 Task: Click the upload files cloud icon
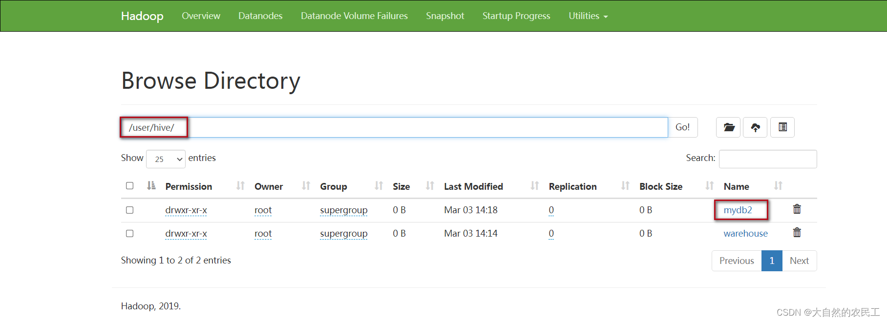[755, 127]
